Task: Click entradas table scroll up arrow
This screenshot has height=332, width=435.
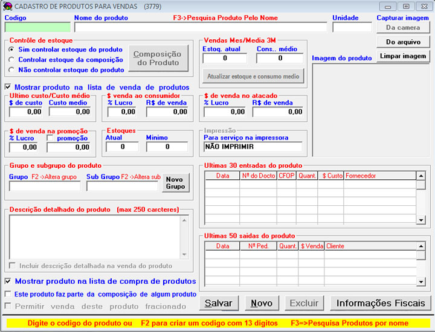Action: (x=421, y=176)
